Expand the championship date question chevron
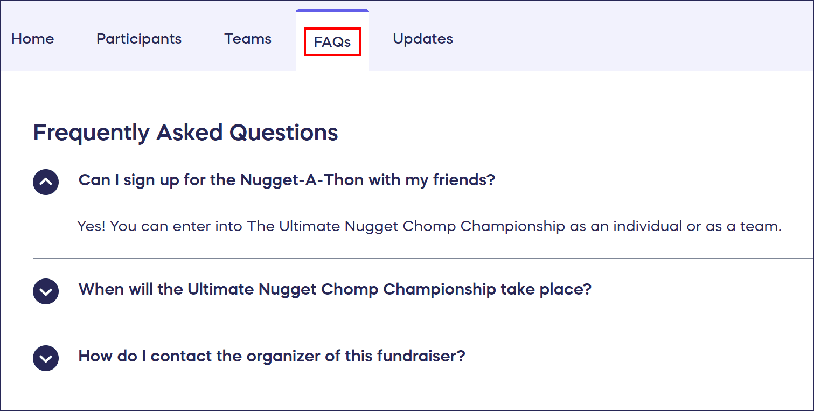Viewport: 814px width, 411px height. click(46, 291)
